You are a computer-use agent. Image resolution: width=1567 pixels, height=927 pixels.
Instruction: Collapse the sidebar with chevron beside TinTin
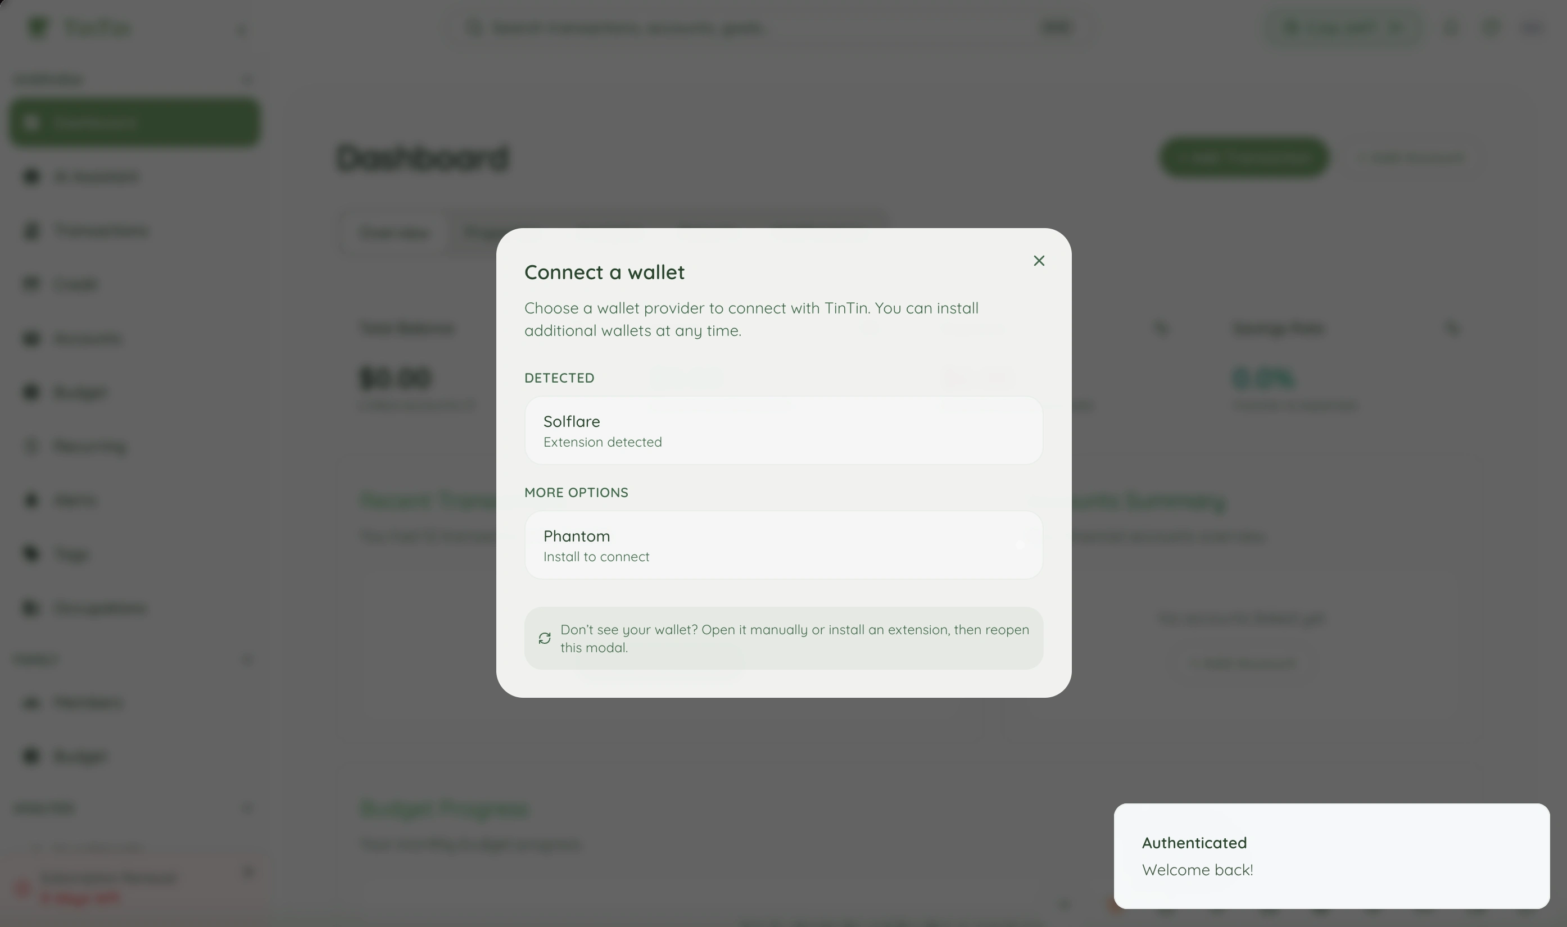[x=241, y=29]
